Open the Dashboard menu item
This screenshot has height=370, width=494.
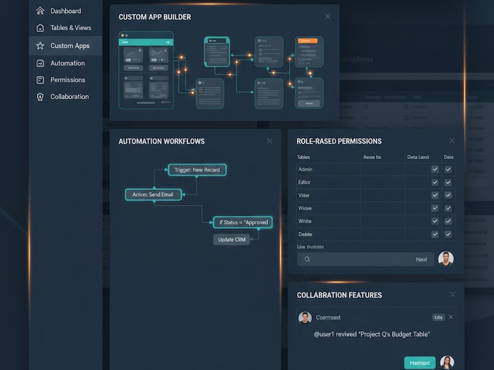coord(65,11)
